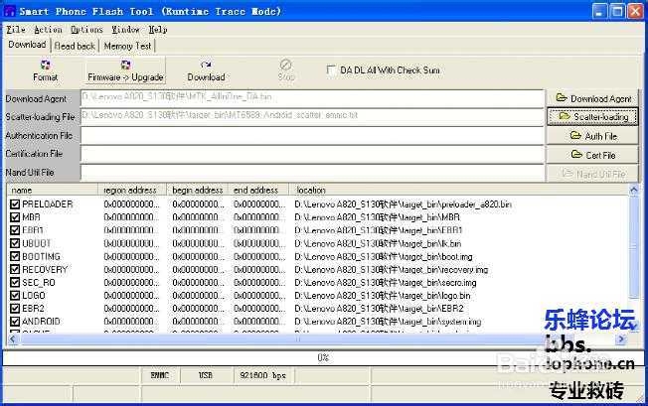
Task: Toggle the EBR1 partition checkbox
Action: 15,230
